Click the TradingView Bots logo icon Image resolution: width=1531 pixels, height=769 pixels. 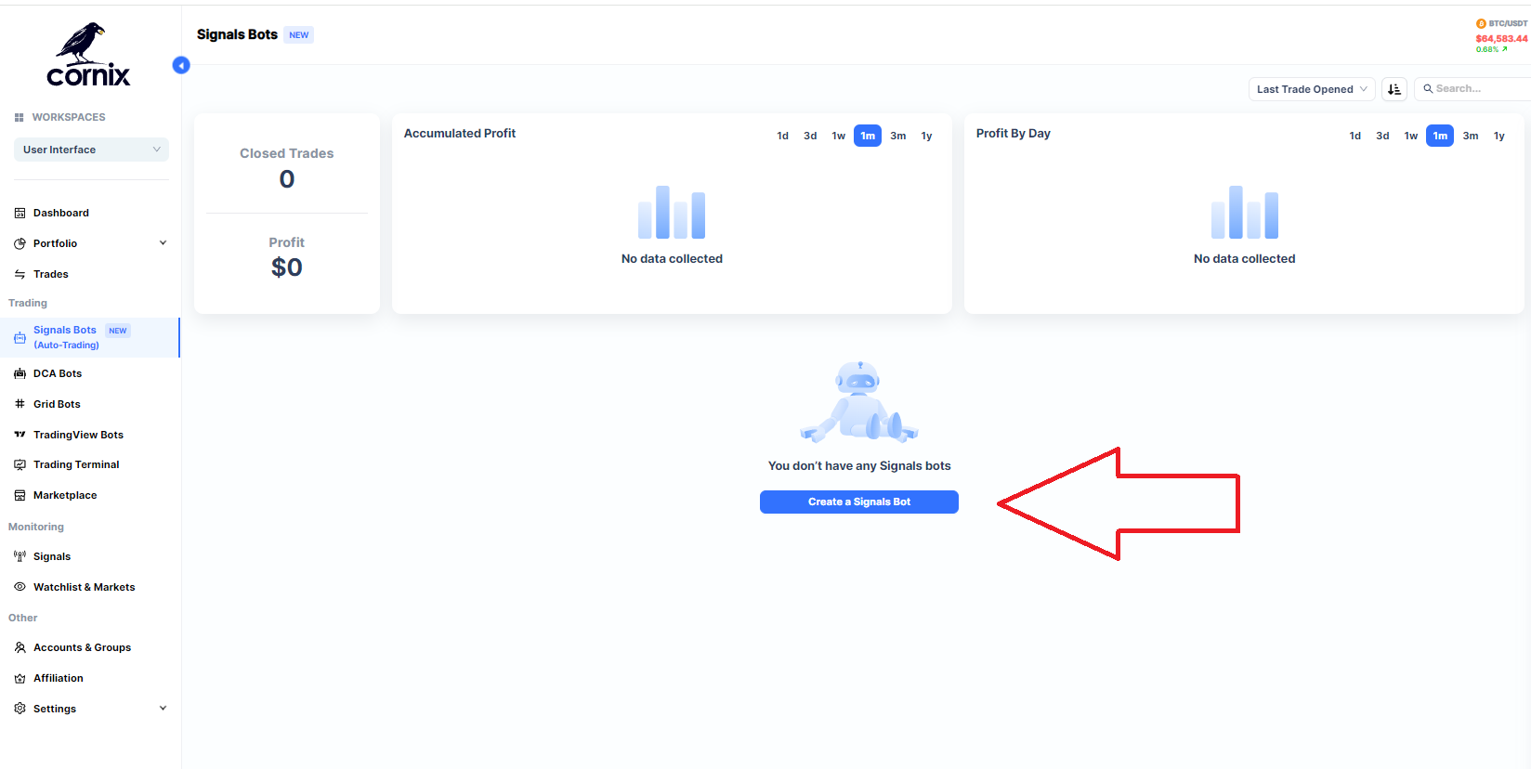(20, 435)
